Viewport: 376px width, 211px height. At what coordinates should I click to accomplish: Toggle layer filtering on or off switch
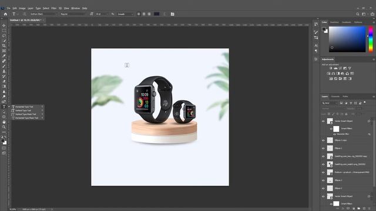[x=365, y=103]
